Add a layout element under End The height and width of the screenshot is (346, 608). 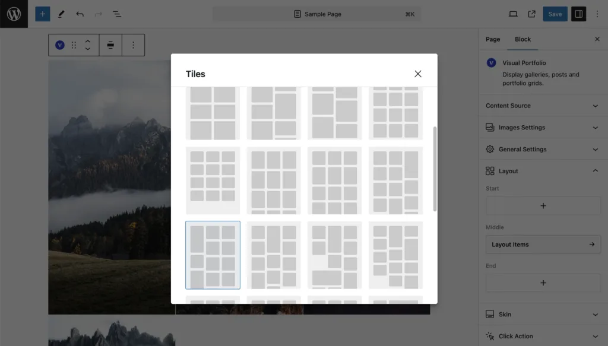(543, 283)
